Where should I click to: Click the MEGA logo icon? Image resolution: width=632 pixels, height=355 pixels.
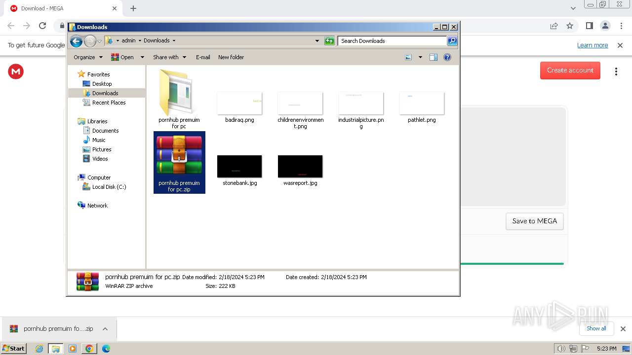point(16,71)
